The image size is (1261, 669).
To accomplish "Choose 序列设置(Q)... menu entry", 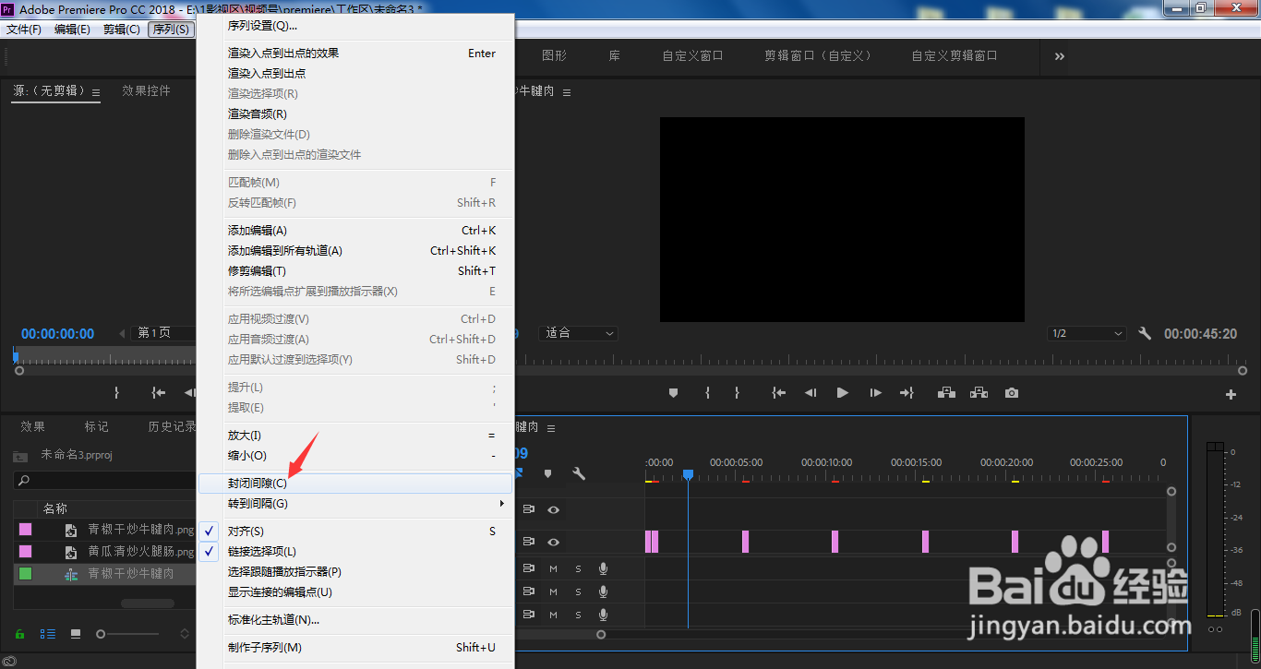I will coord(355,25).
